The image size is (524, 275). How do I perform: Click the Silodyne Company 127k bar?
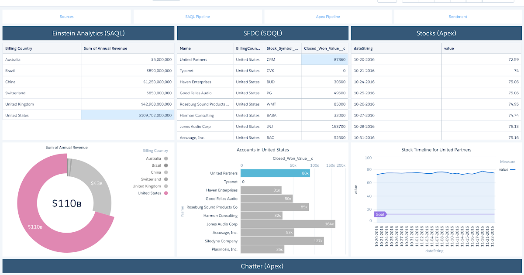tap(282, 241)
